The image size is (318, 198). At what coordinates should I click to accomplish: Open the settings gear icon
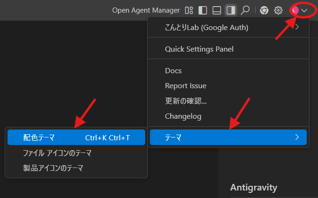(278, 10)
